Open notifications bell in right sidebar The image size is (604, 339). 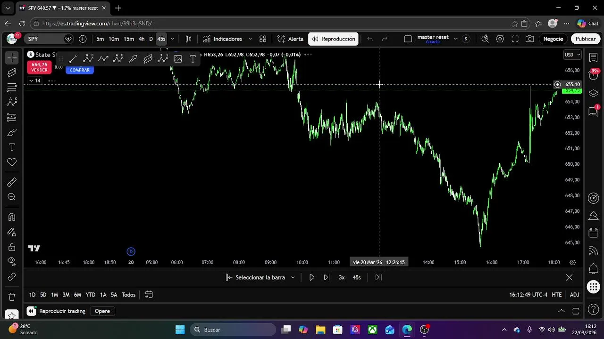594,269
